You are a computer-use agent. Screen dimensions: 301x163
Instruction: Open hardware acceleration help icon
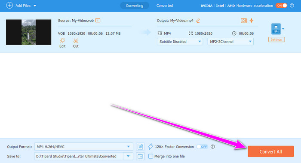tap(292, 6)
